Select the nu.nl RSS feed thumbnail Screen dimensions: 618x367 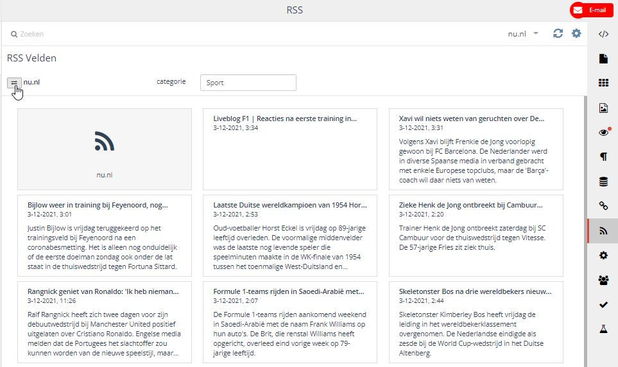[x=104, y=149]
